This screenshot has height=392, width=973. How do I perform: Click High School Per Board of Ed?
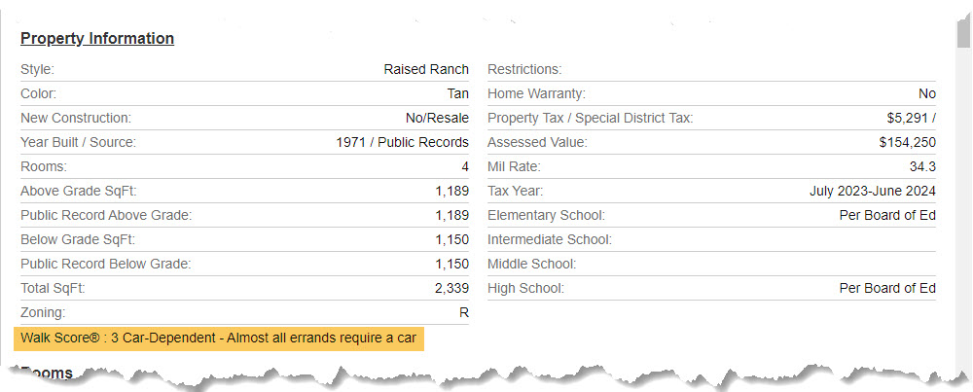click(887, 289)
